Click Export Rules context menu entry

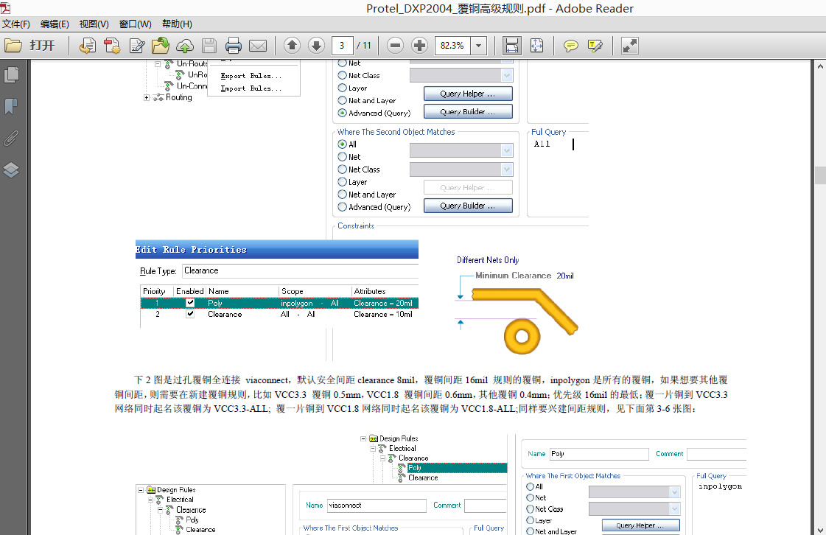[x=251, y=76]
